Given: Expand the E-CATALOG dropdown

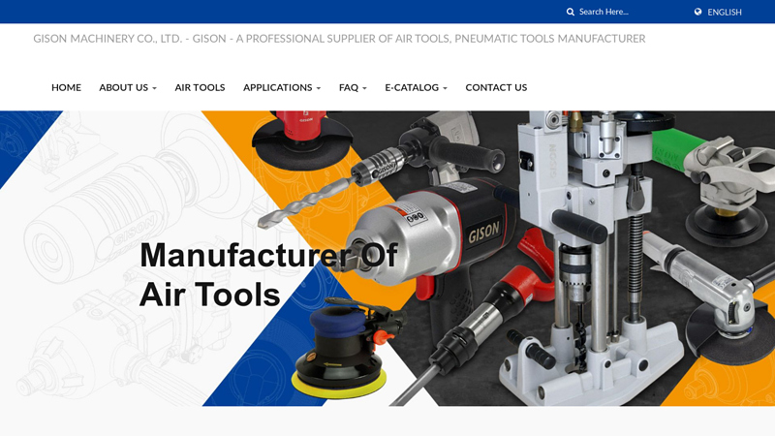Looking at the screenshot, I should coord(416,87).
